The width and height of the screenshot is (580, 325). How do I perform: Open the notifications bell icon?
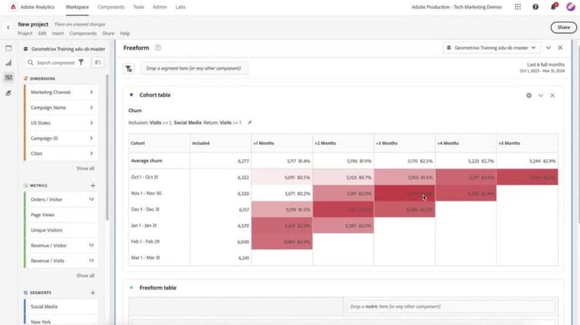click(554, 7)
